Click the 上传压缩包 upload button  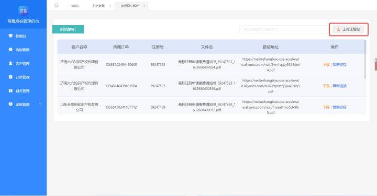click(348, 29)
